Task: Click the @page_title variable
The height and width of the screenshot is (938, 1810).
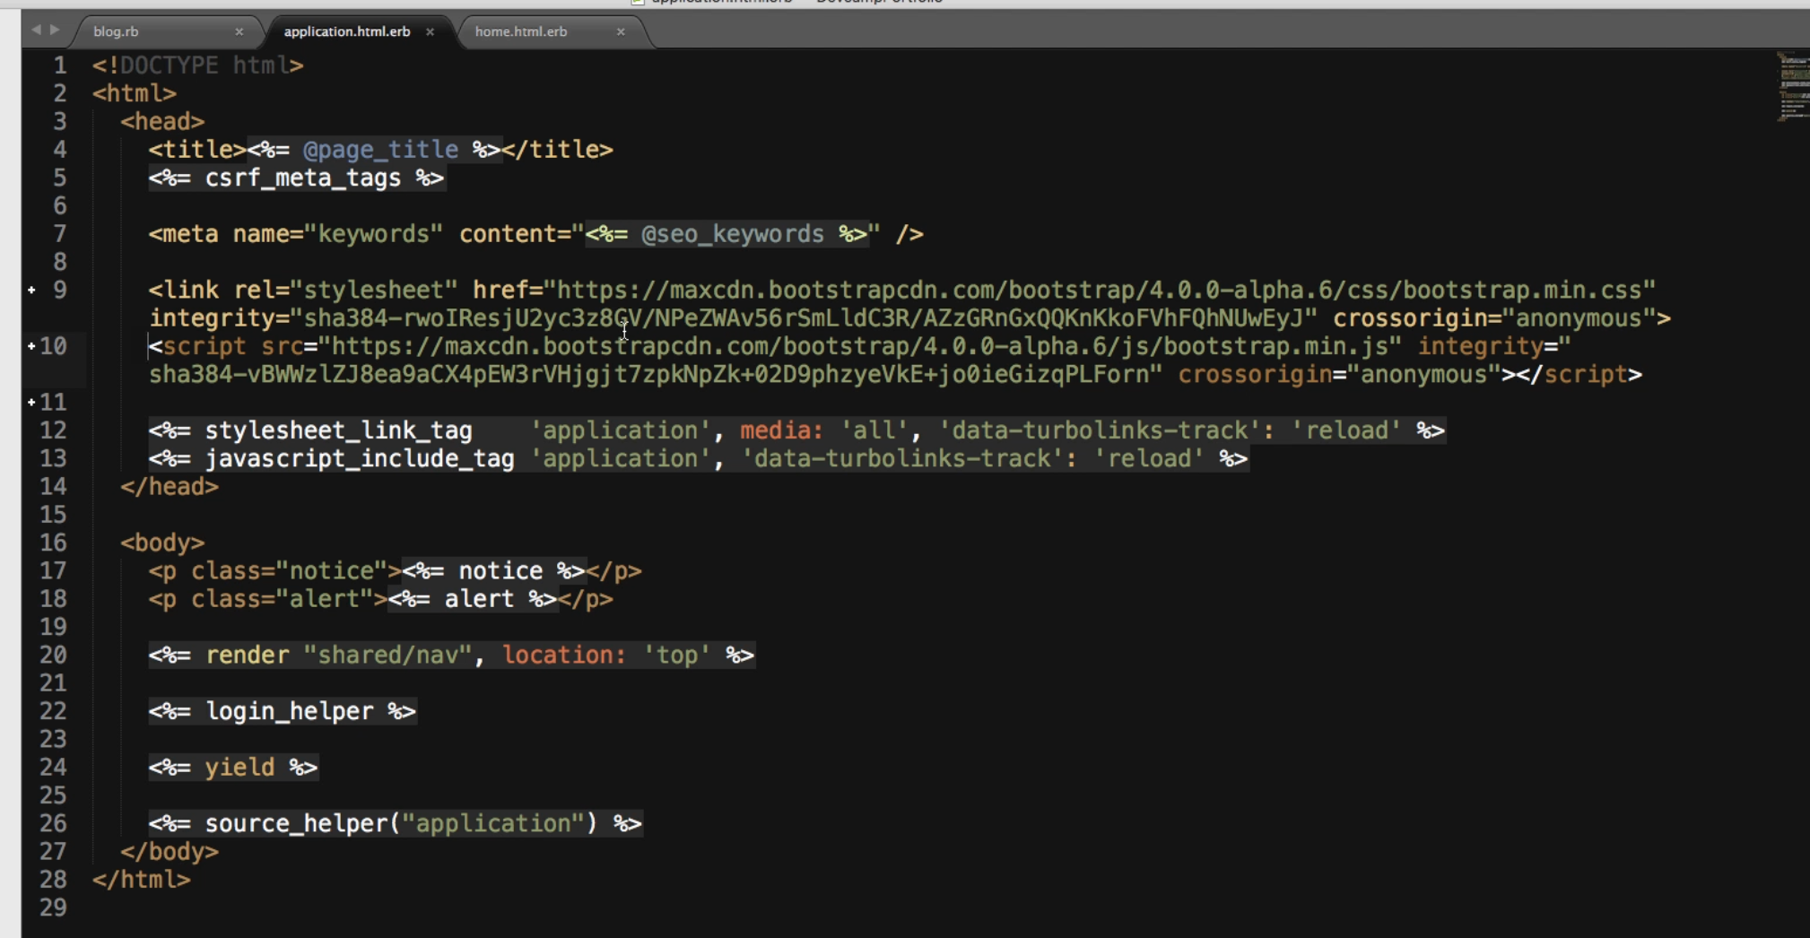Action: click(x=380, y=150)
